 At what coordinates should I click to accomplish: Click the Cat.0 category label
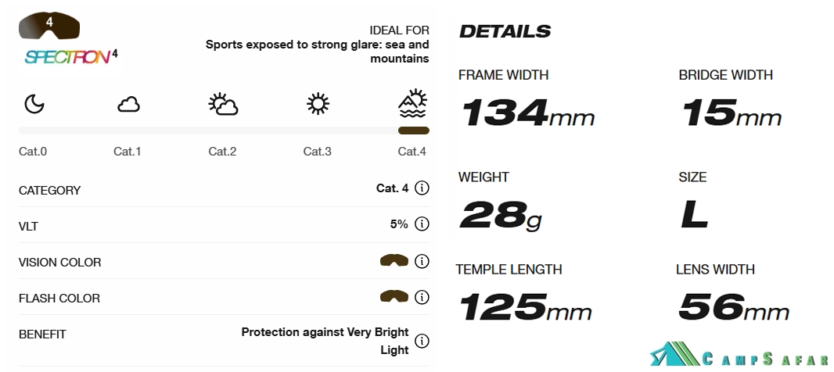click(33, 152)
